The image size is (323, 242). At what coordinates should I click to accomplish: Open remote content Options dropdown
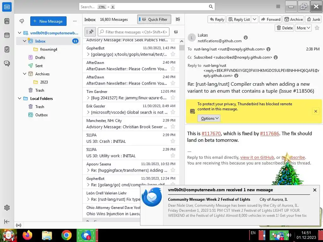pyautogui.click(x=209, y=118)
